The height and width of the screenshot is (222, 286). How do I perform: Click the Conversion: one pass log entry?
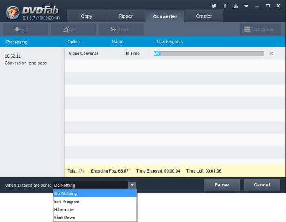pos(25,63)
